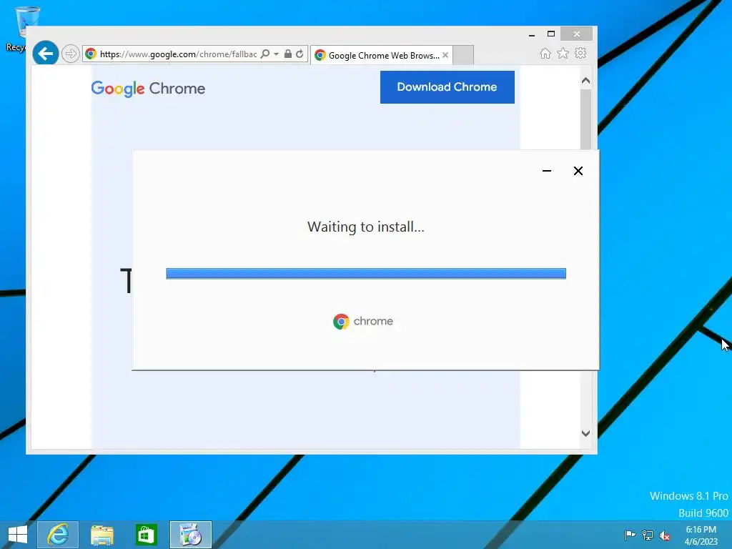The image size is (732, 549).
Task: Open the Windows Start button
Action: coord(18,535)
